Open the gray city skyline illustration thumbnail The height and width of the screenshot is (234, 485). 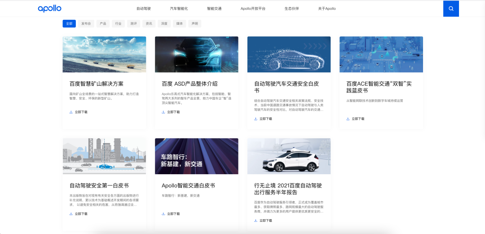pos(105,156)
